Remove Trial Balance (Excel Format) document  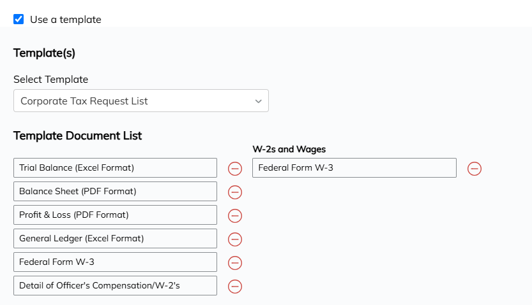[235, 168]
